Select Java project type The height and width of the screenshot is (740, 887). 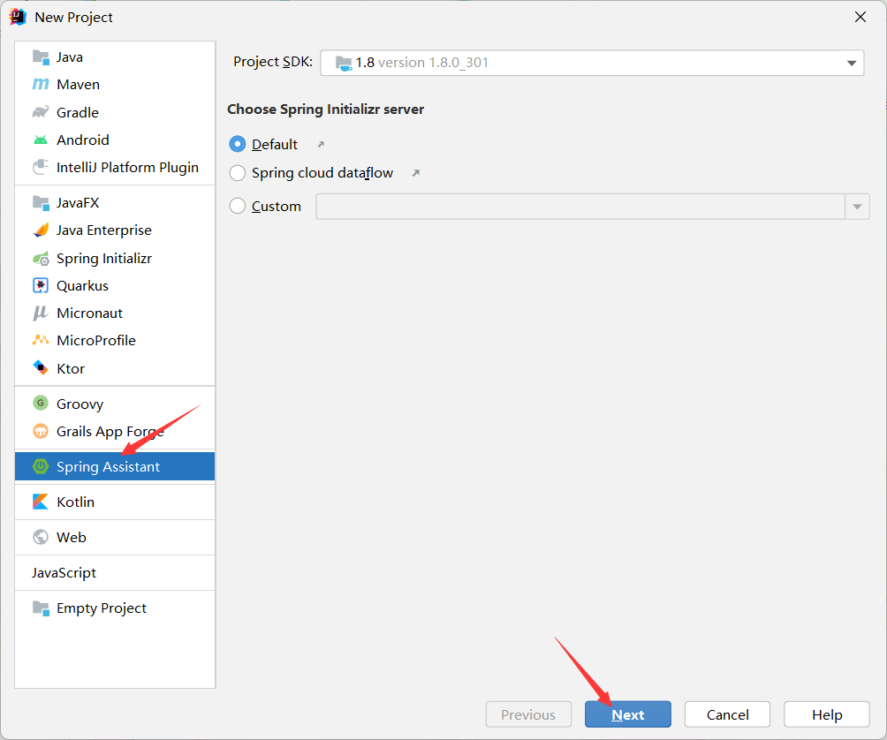coord(115,57)
